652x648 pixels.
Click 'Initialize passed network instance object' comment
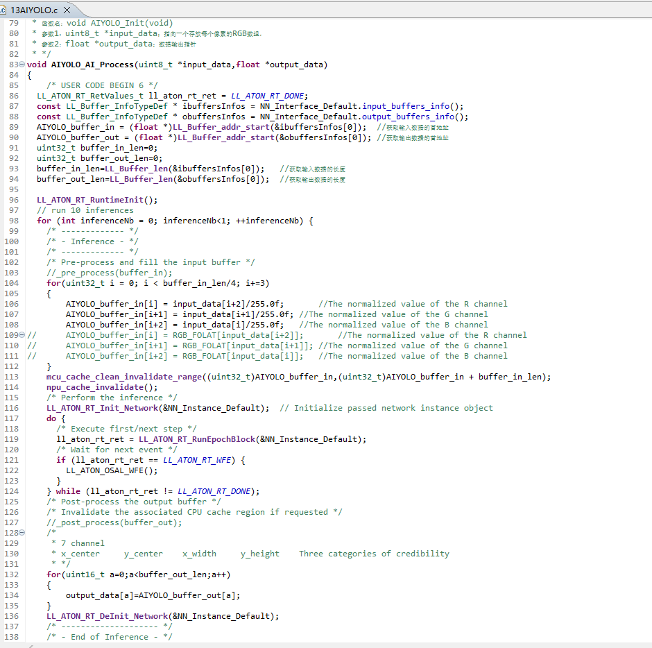click(393, 408)
